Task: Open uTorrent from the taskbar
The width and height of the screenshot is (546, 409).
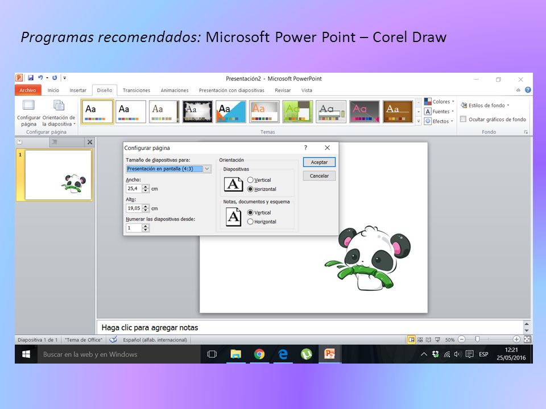Action: [307, 354]
